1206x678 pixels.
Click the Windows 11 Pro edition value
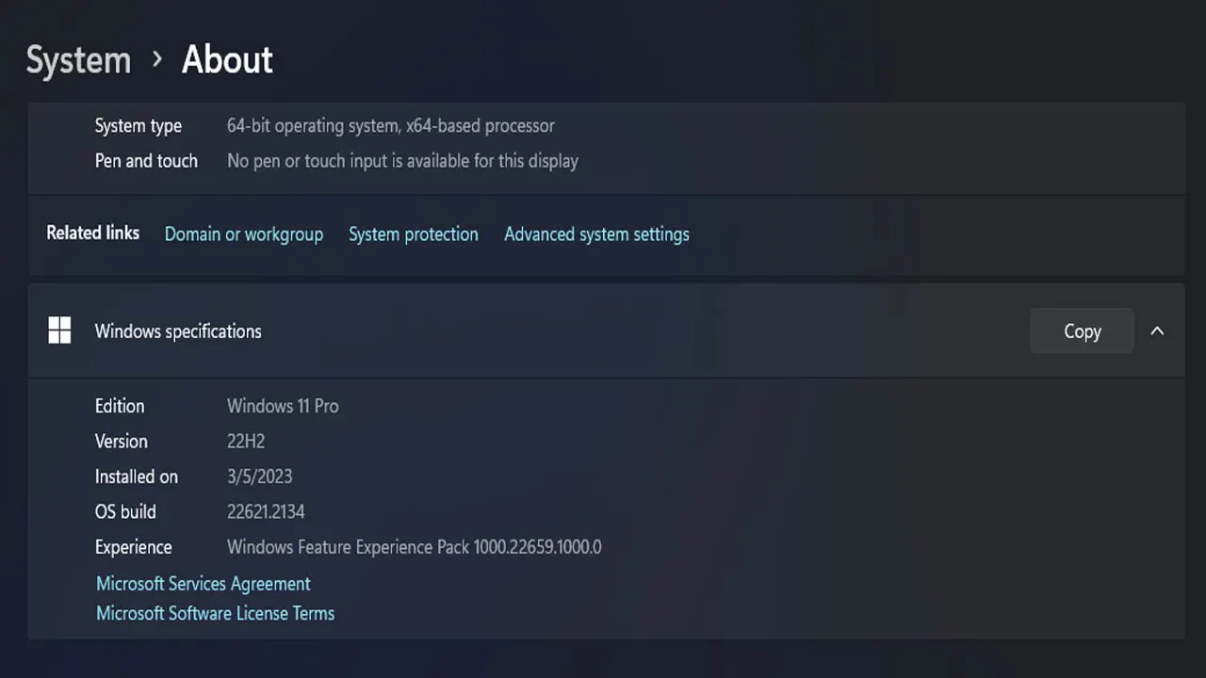283,407
